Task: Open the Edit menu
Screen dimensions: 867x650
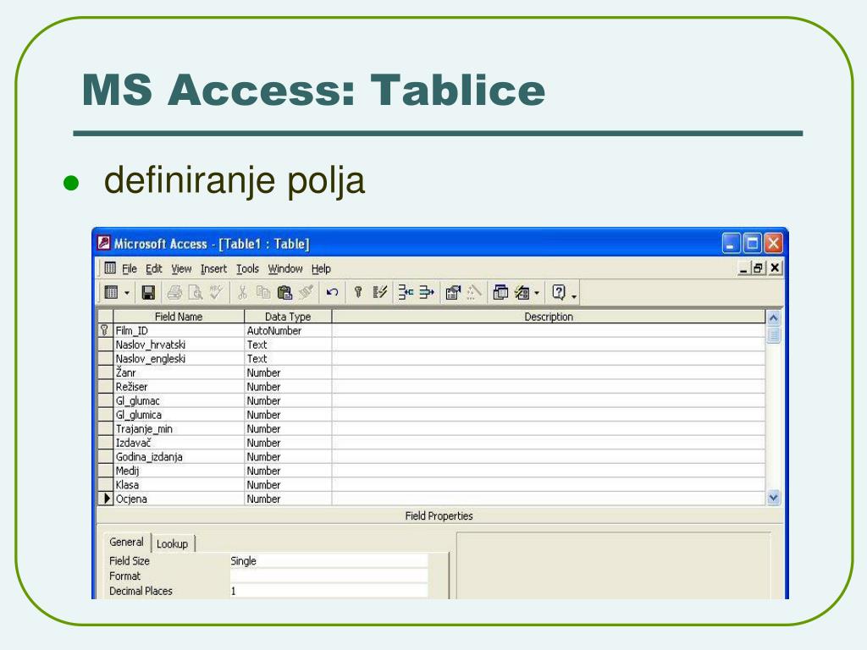Action: (154, 268)
